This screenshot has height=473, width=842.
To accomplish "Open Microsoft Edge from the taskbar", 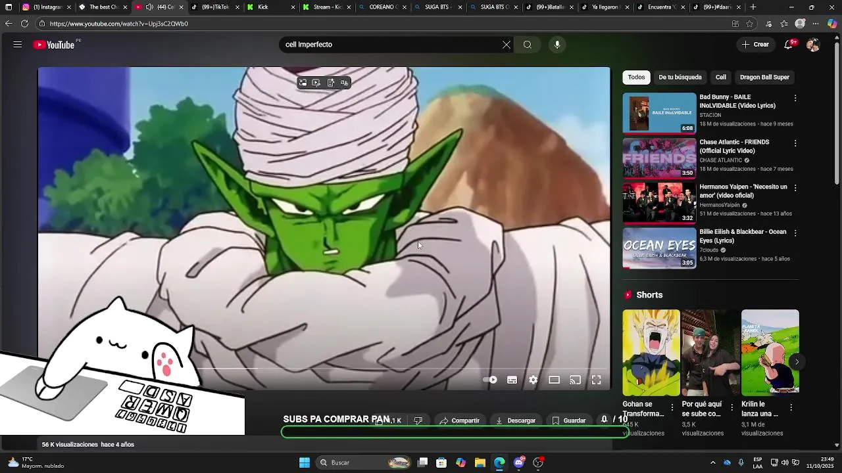I will pyautogui.click(x=499, y=462).
